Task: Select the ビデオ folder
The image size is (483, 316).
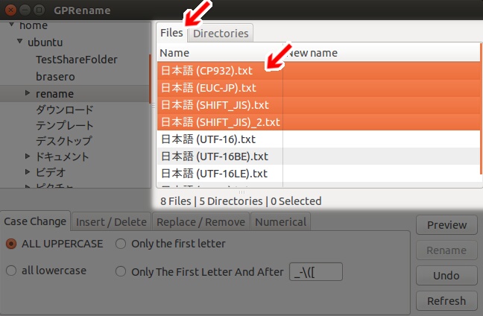Action: [51, 172]
